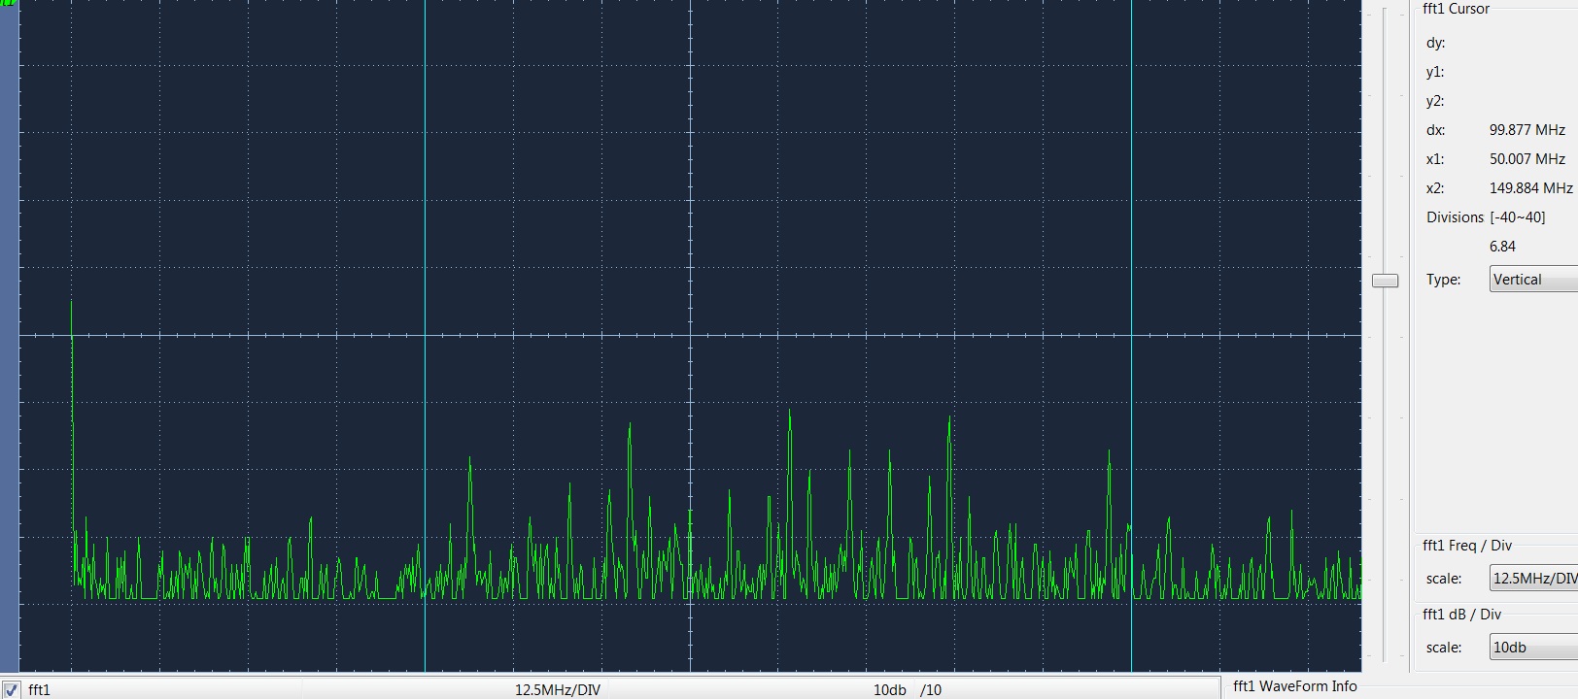The height and width of the screenshot is (699, 1578).
Task: Open the fft1 Freq / Div scale dropdown
Action: point(1533,579)
